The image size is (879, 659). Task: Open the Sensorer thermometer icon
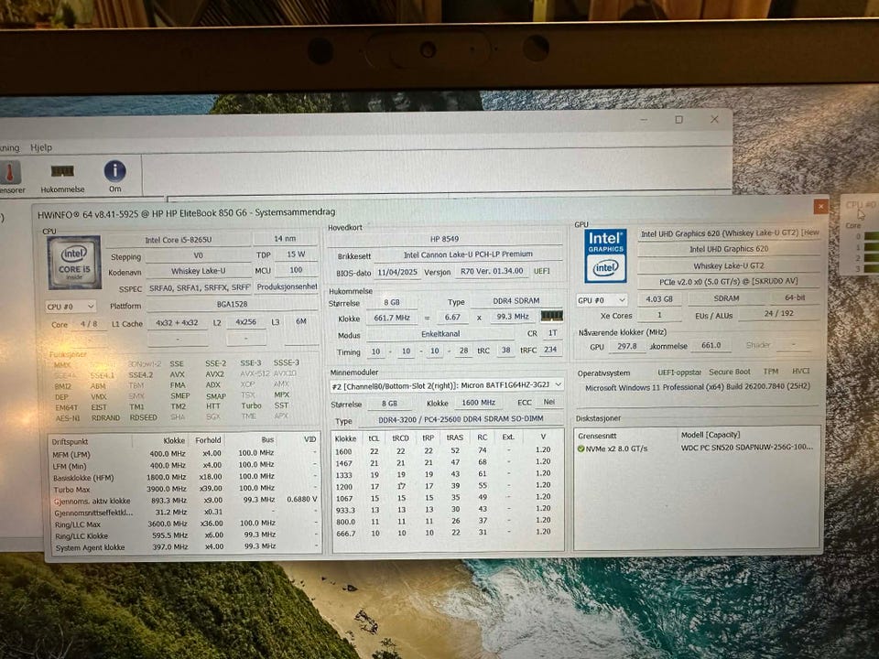[10, 177]
